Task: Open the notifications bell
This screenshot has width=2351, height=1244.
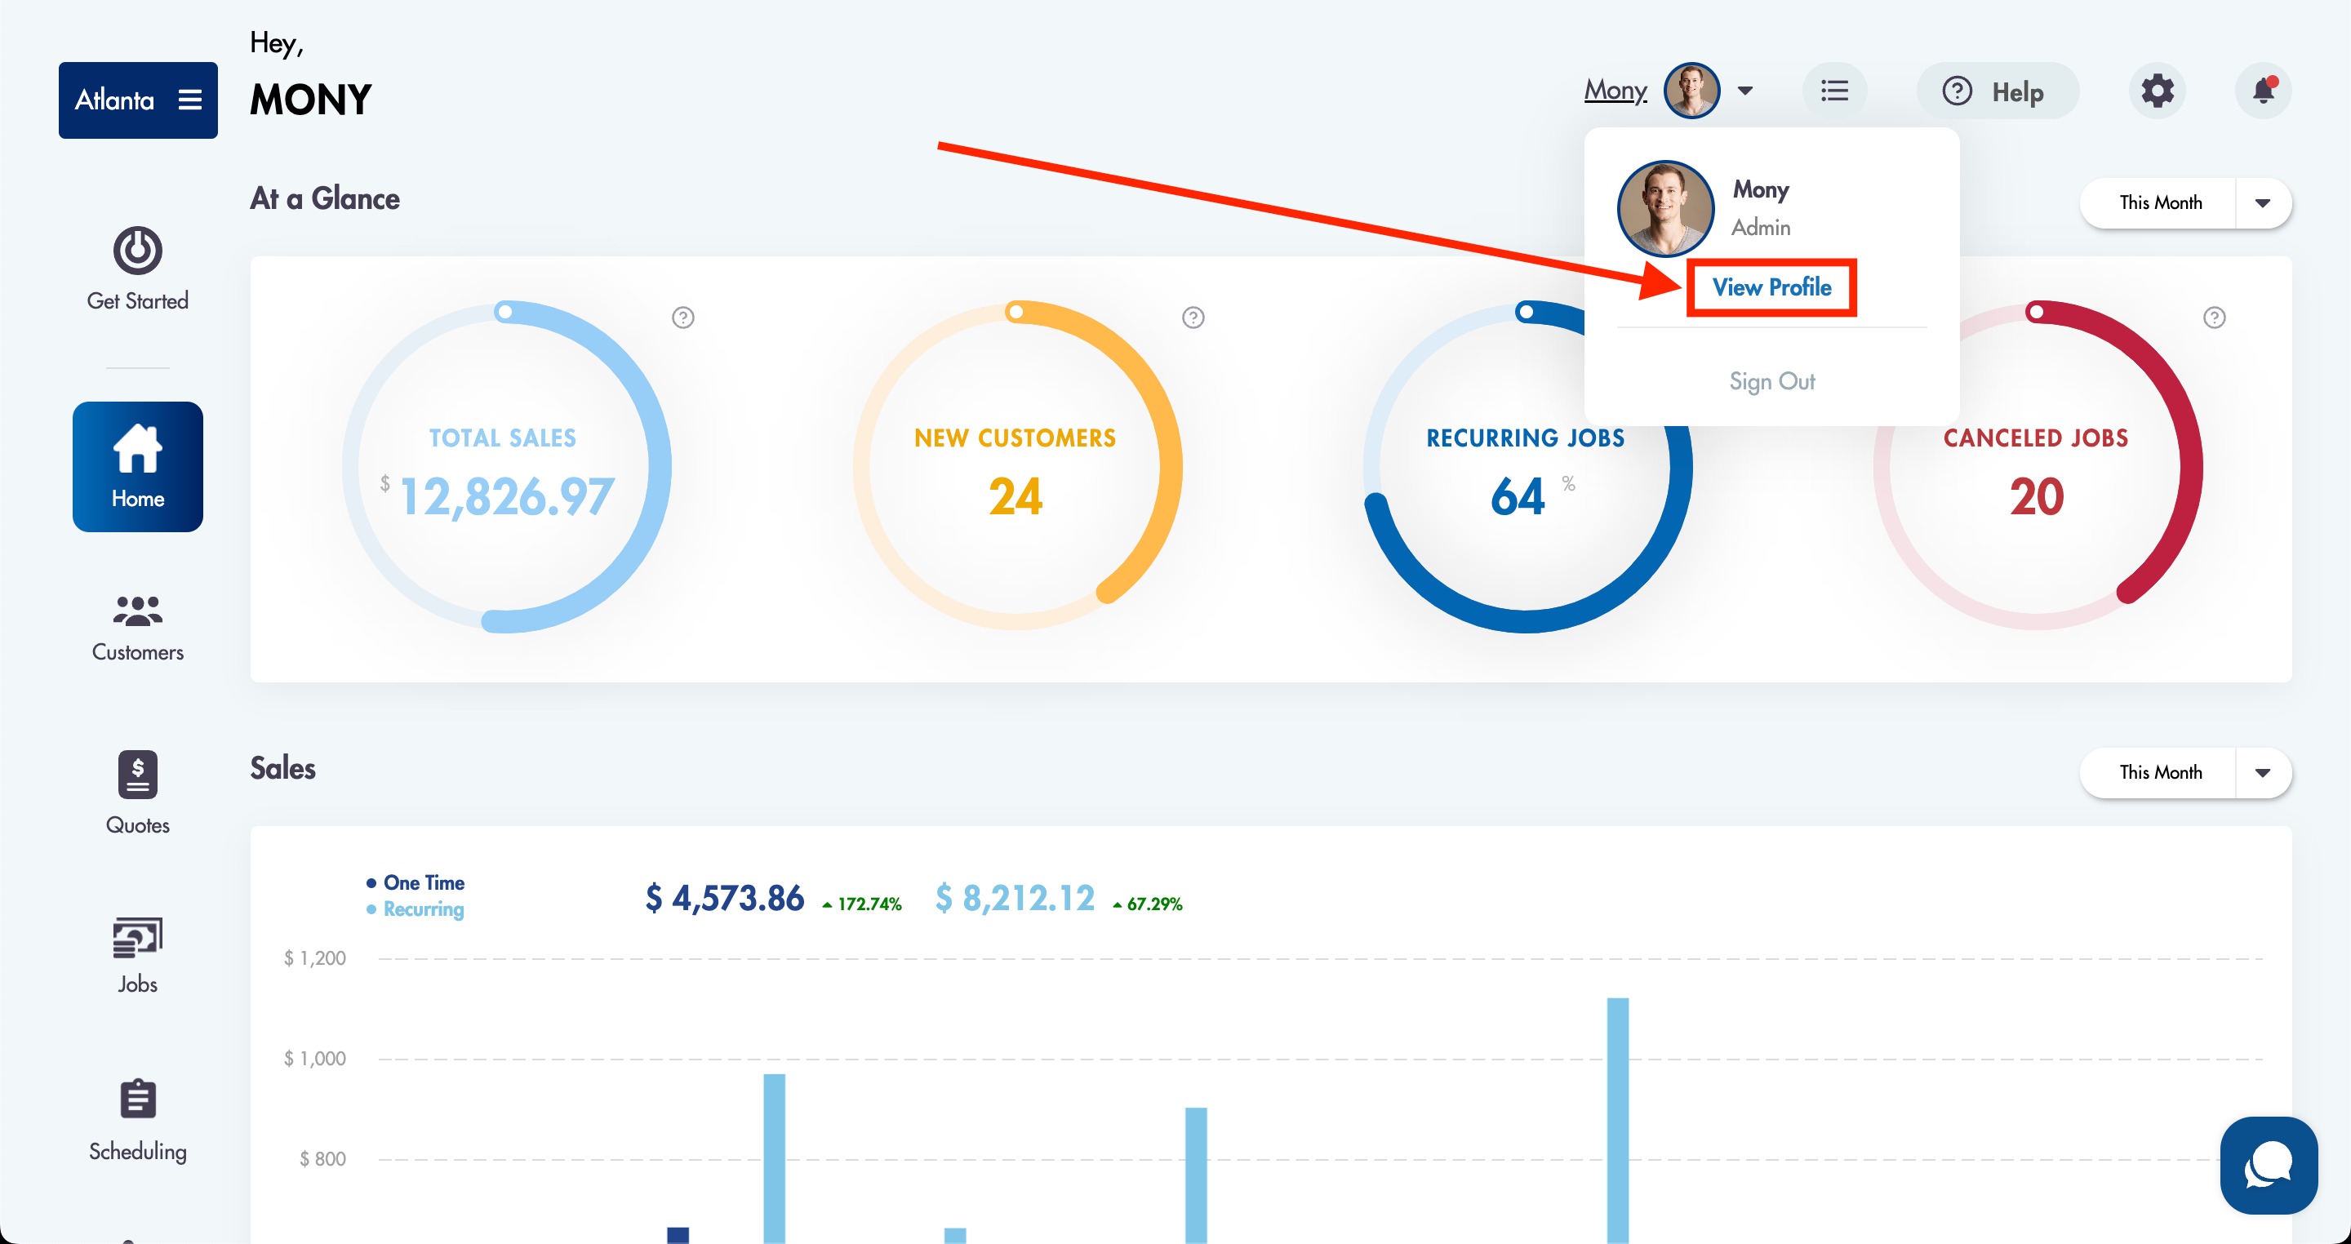Action: tap(2263, 91)
